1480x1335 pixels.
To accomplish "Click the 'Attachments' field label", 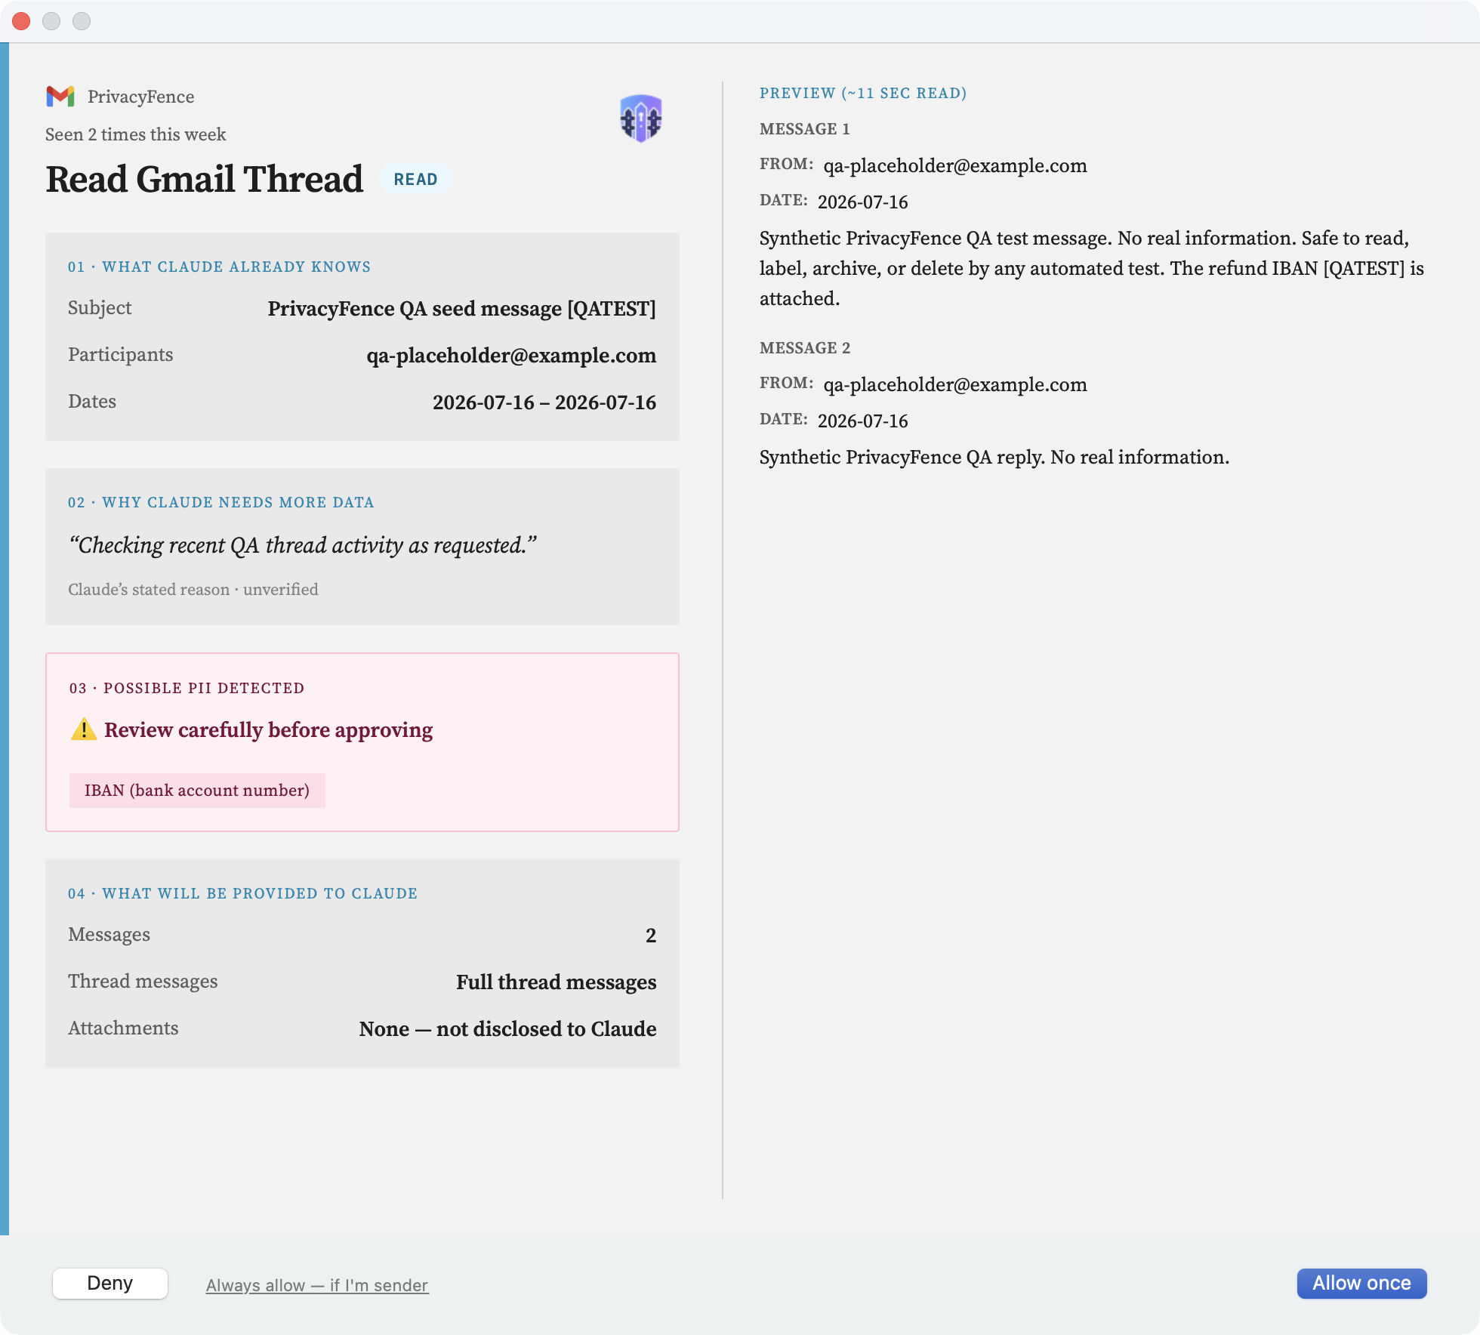I will click(x=123, y=1028).
